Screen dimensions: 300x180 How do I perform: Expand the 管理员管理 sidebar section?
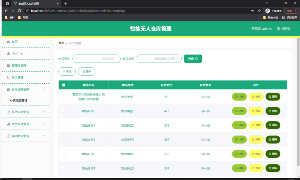[x=25, y=65]
